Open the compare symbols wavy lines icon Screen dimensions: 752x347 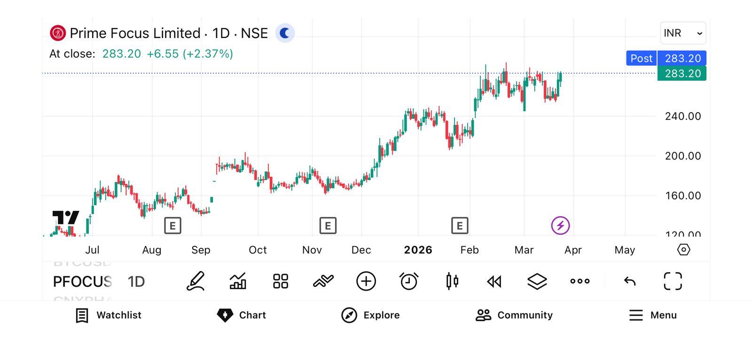point(323,281)
